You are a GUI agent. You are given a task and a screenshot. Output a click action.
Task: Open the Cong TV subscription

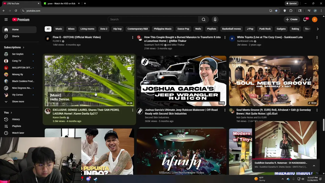coord(19,61)
